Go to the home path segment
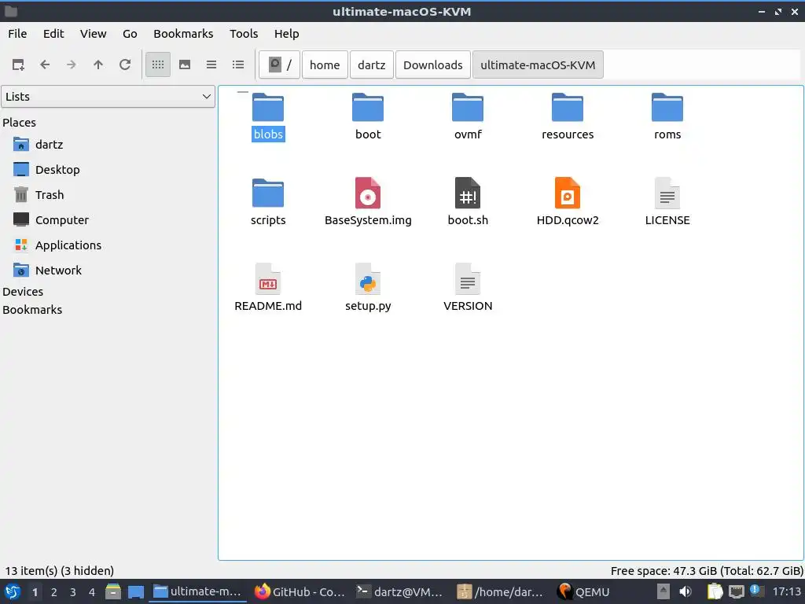This screenshot has height=604, width=805. click(x=325, y=64)
